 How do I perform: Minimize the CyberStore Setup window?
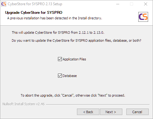pyautogui.click(x=118, y=4)
